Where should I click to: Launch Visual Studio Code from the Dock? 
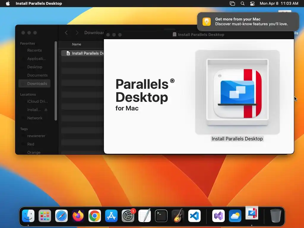click(194, 216)
